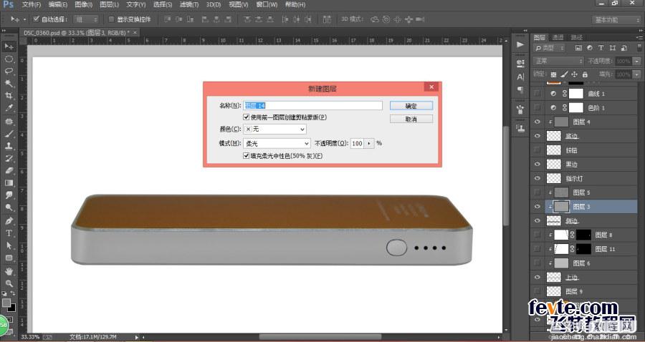Image resolution: width=645 pixels, height=342 pixels.
Task: Select the Hand tool
Action: 9,271
